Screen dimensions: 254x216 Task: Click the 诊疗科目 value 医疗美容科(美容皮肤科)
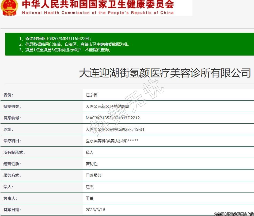point(112,141)
